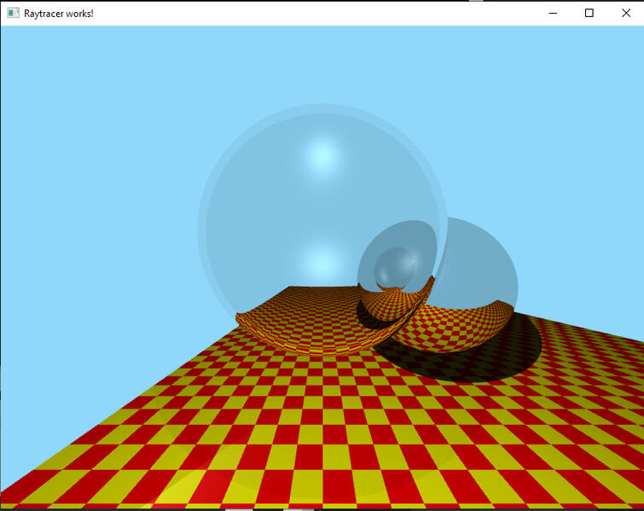Close the Raytracer works! window
The height and width of the screenshot is (511, 644).
[x=625, y=13]
